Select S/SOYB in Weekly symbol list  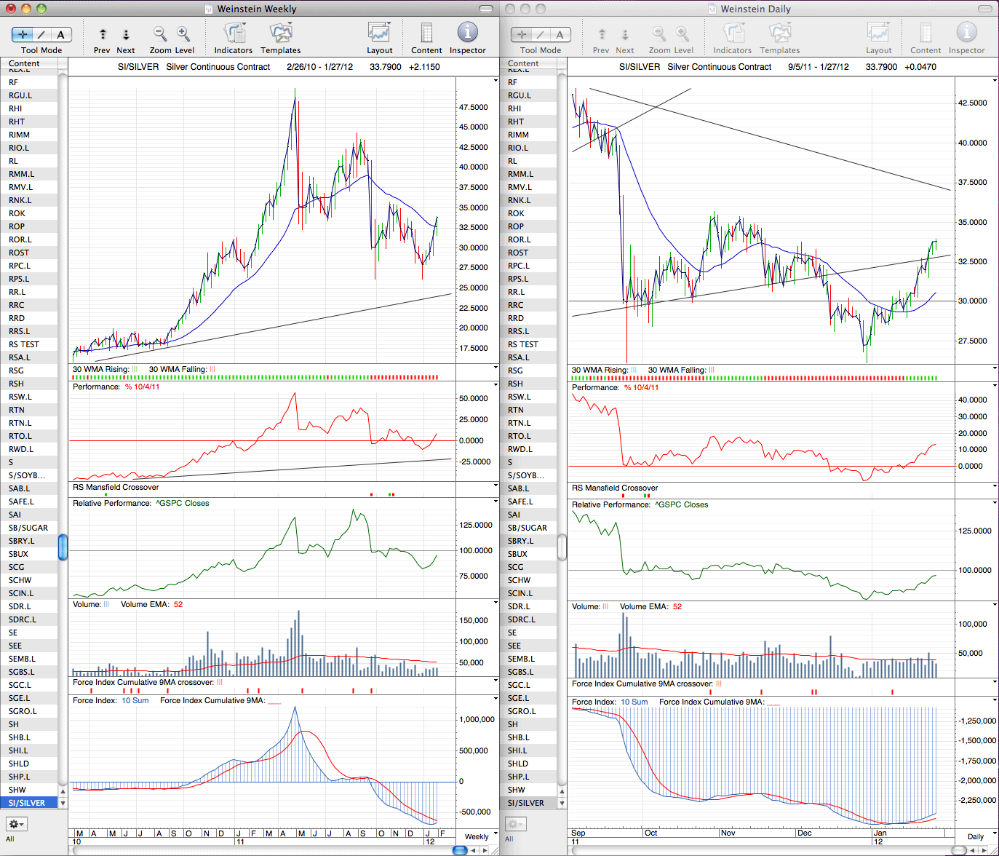click(29, 475)
